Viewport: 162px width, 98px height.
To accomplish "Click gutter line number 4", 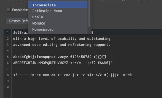I will (8, 51).
